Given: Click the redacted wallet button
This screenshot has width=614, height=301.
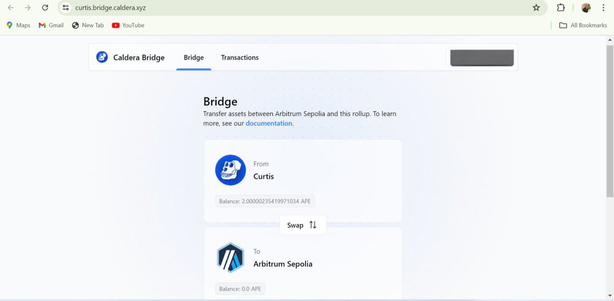Looking at the screenshot, I should (482, 58).
